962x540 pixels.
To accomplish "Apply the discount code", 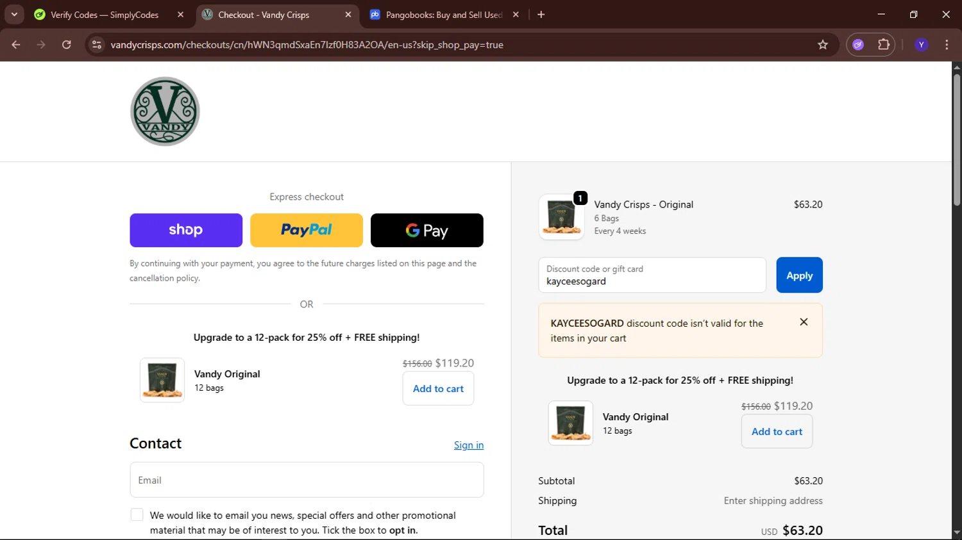I will click(x=799, y=275).
